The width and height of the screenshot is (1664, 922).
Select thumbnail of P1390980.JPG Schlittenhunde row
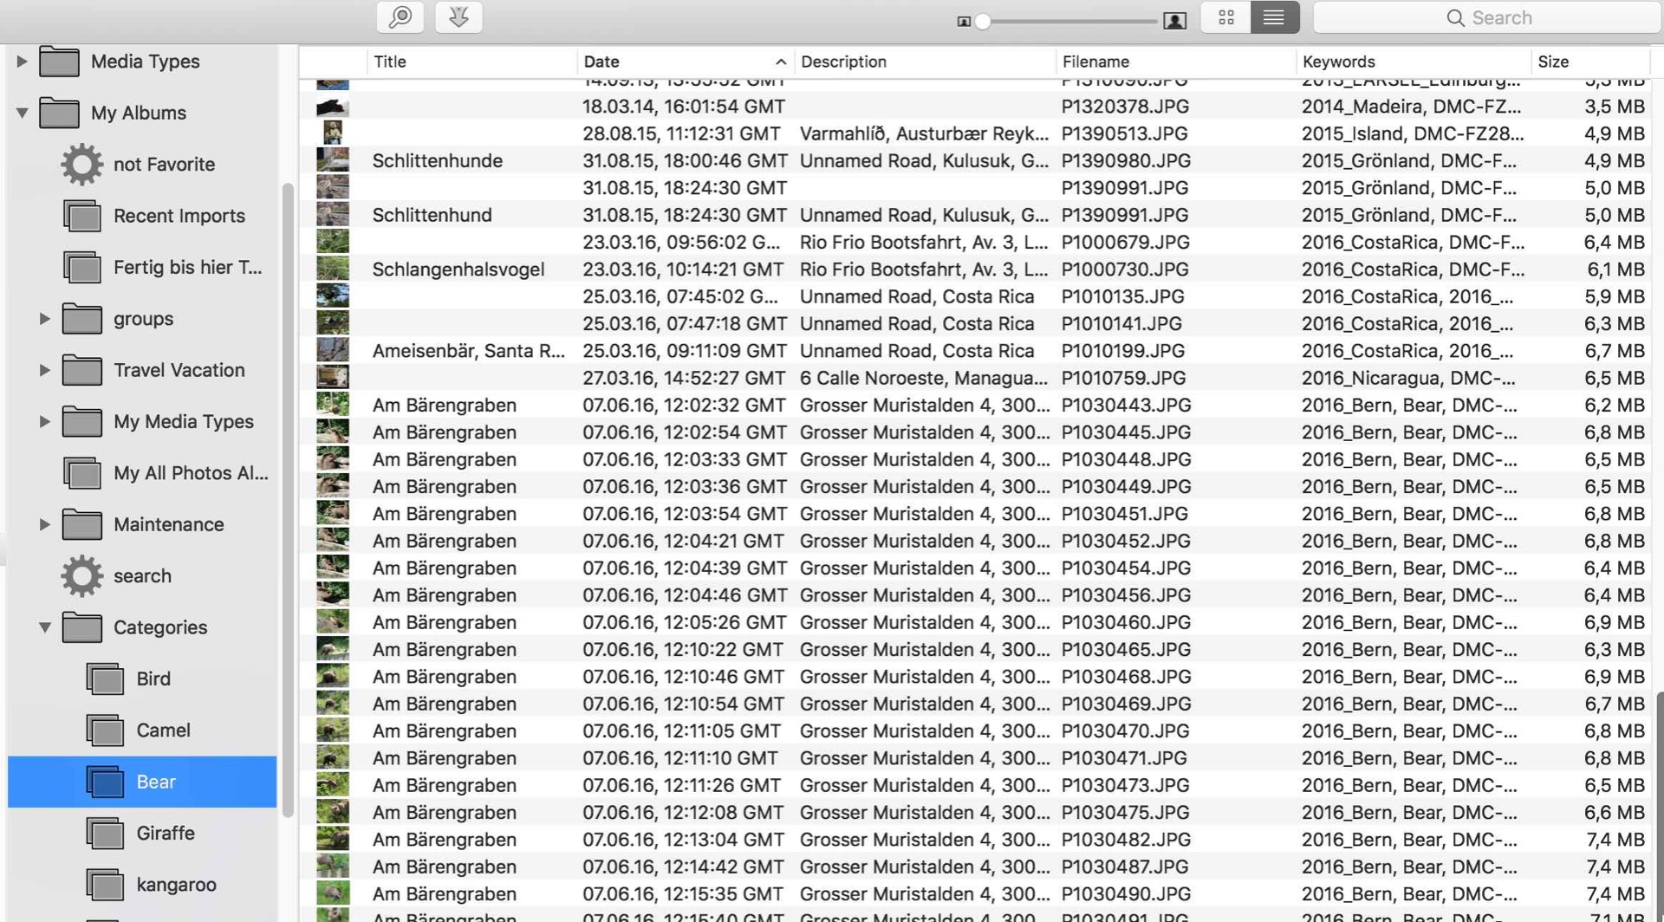[x=333, y=160]
